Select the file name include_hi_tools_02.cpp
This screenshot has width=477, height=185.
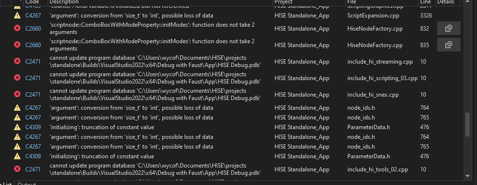point(377,169)
